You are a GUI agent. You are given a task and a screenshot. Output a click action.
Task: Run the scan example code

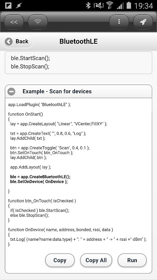point(132,260)
